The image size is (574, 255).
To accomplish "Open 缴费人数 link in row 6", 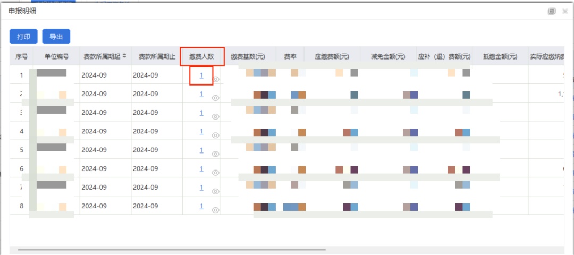I will pyautogui.click(x=201, y=168).
